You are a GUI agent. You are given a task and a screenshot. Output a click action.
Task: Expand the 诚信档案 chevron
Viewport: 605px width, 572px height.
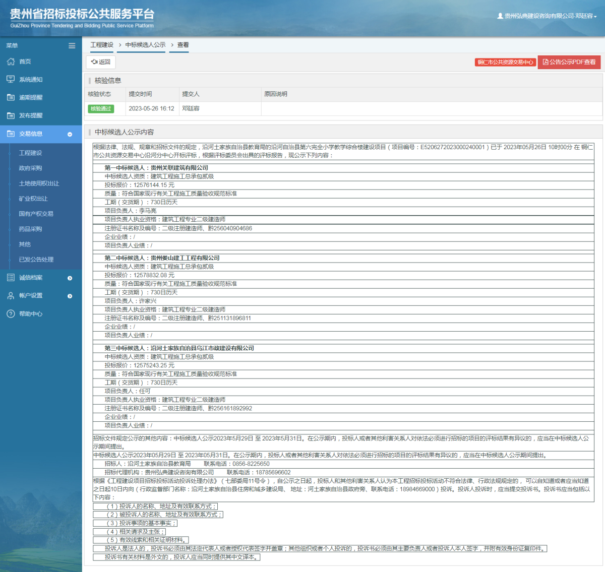[x=70, y=278]
